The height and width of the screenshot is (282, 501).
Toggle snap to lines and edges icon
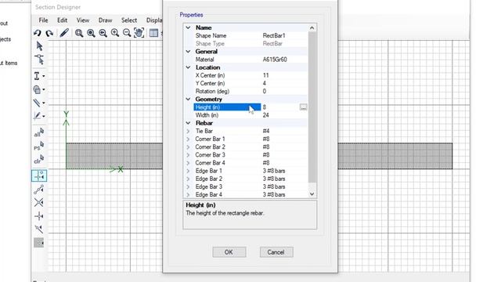pyautogui.click(x=38, y=229)
